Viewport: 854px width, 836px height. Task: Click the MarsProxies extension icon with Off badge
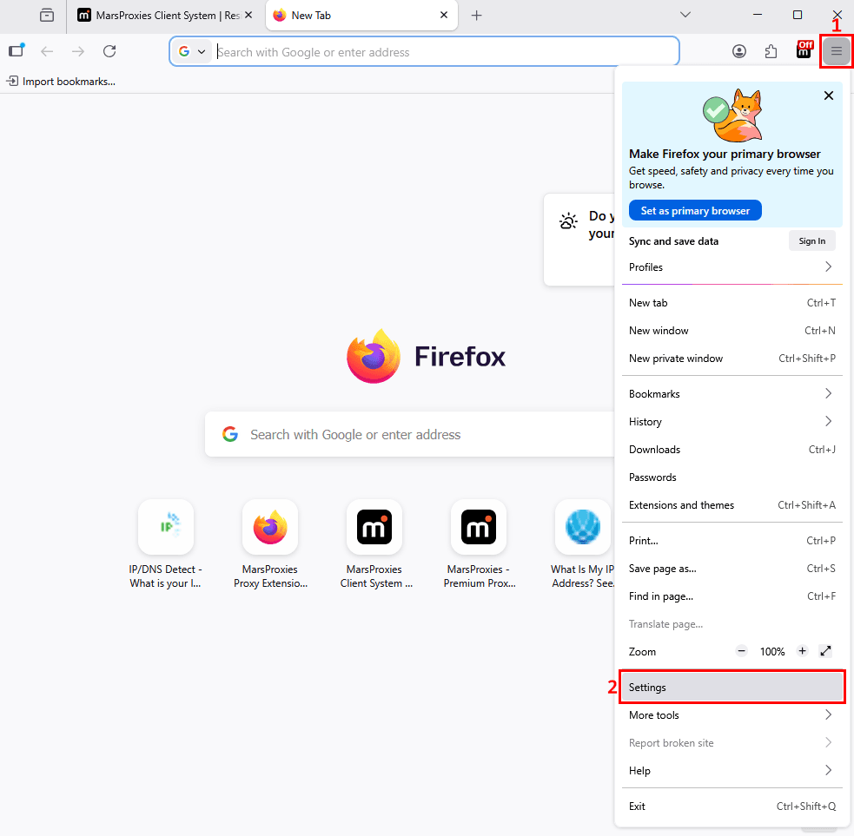pos(804,50)
